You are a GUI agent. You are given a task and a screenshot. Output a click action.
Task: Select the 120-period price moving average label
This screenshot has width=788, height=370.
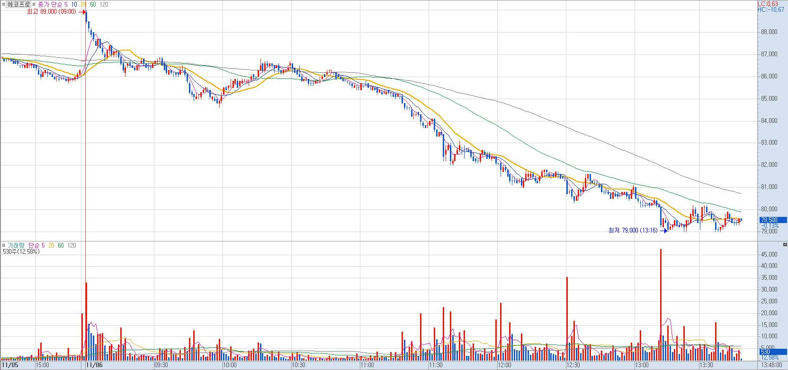pos(104,4)
